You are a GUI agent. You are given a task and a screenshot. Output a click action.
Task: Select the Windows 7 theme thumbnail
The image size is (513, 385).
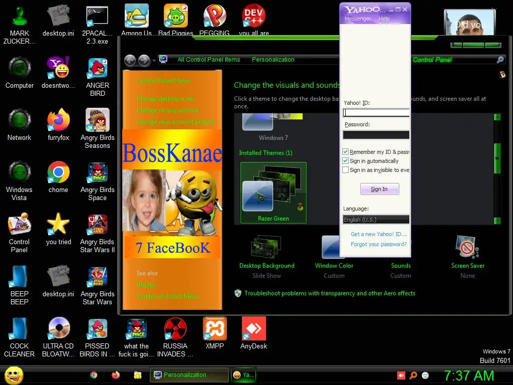click(x=273, y=128)
